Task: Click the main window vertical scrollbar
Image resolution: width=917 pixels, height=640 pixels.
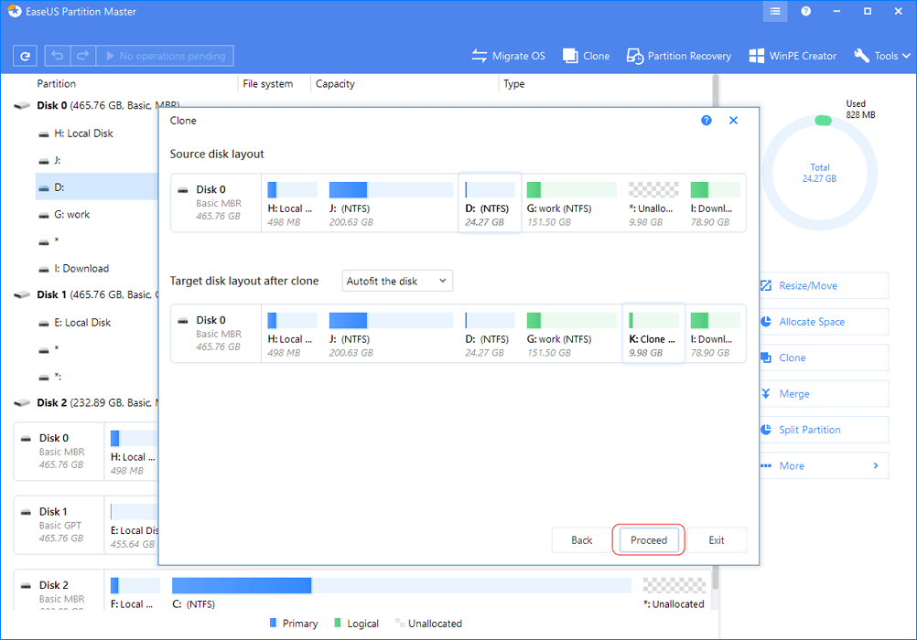Action: 716,333
